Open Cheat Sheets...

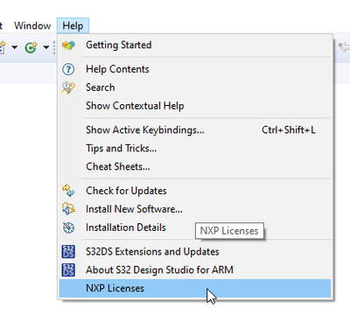pyautogui.click(x=195, y=167)
